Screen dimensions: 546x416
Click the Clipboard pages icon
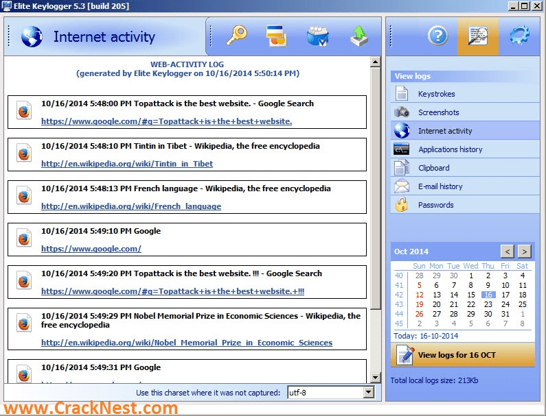[402, 167]
